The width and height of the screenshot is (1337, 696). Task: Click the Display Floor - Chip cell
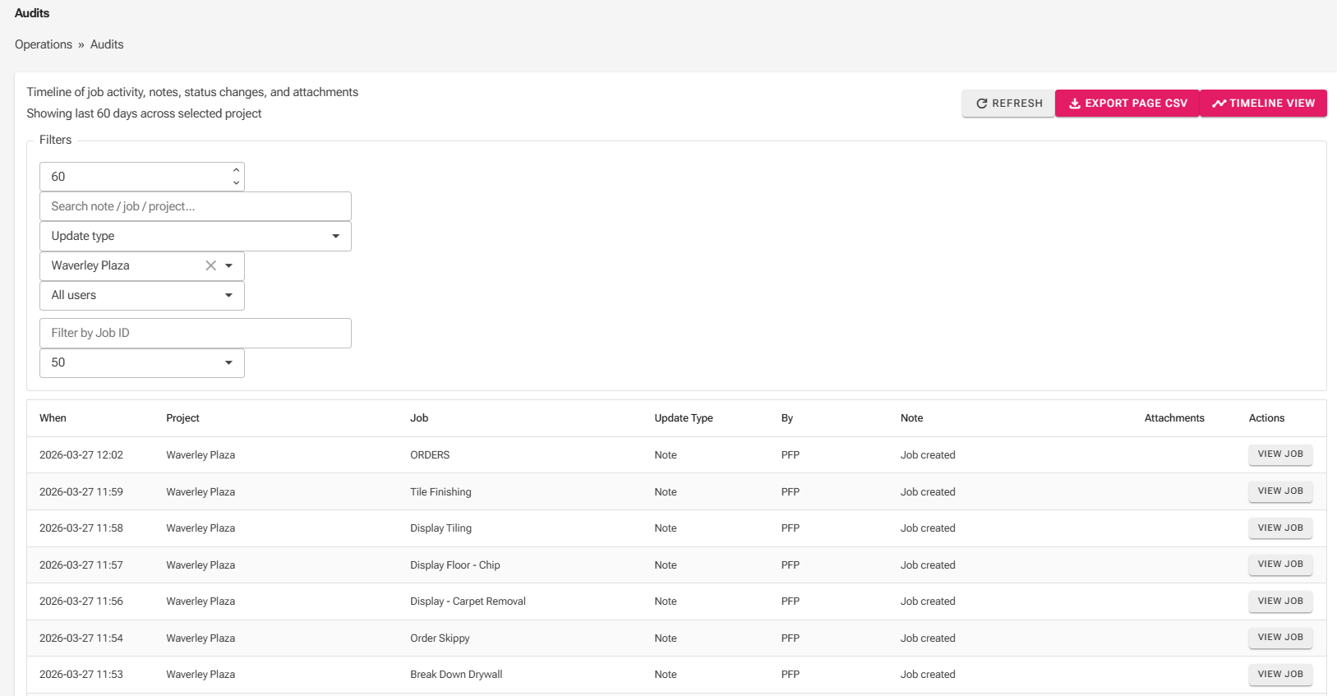pyautogui.click(x=455, y=565)
